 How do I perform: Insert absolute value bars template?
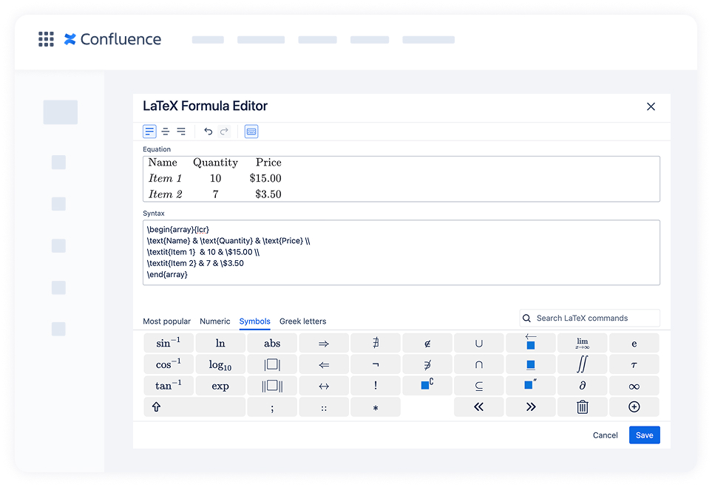[272, 364]
